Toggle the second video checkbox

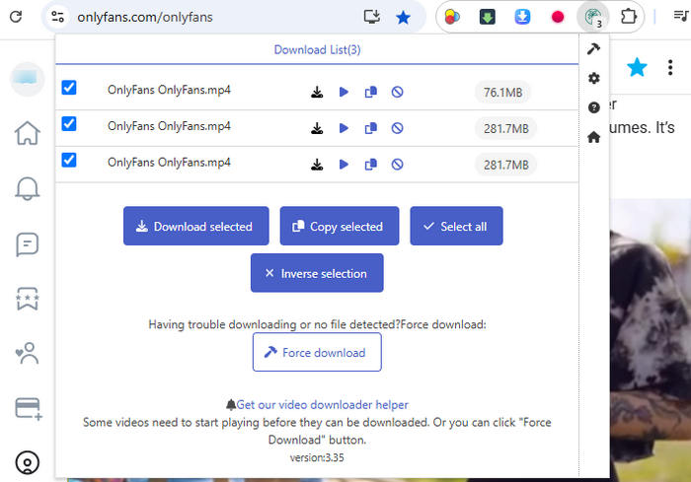[69, 123]
